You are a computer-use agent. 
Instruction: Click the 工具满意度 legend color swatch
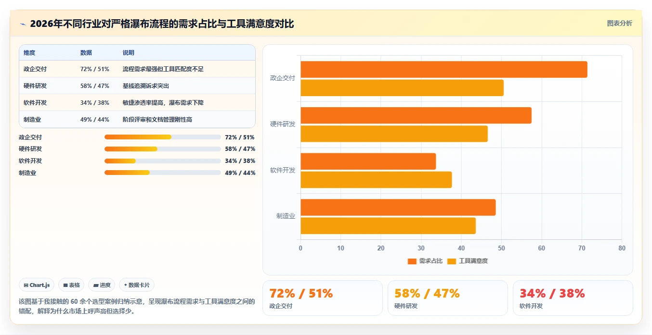[x=452, y=261]
